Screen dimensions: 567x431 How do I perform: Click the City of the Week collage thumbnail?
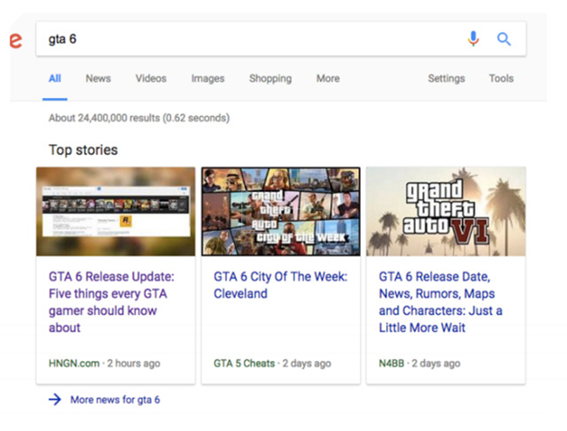click(281, 211)
